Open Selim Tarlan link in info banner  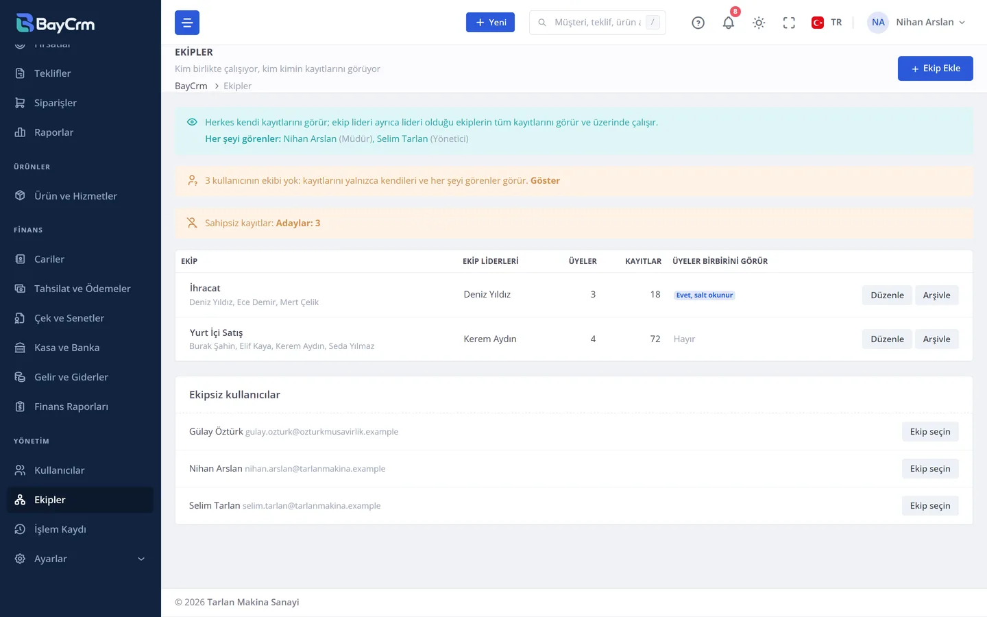[402, 138]
